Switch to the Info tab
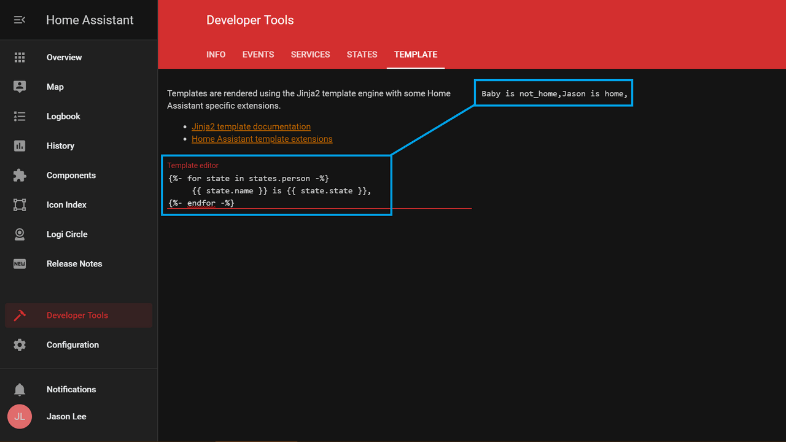Screen dimensions: 786x442 (216, 55)
